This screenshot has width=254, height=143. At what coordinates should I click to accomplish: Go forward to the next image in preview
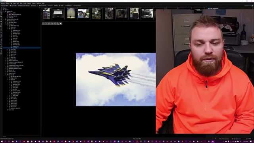point(46,23)
